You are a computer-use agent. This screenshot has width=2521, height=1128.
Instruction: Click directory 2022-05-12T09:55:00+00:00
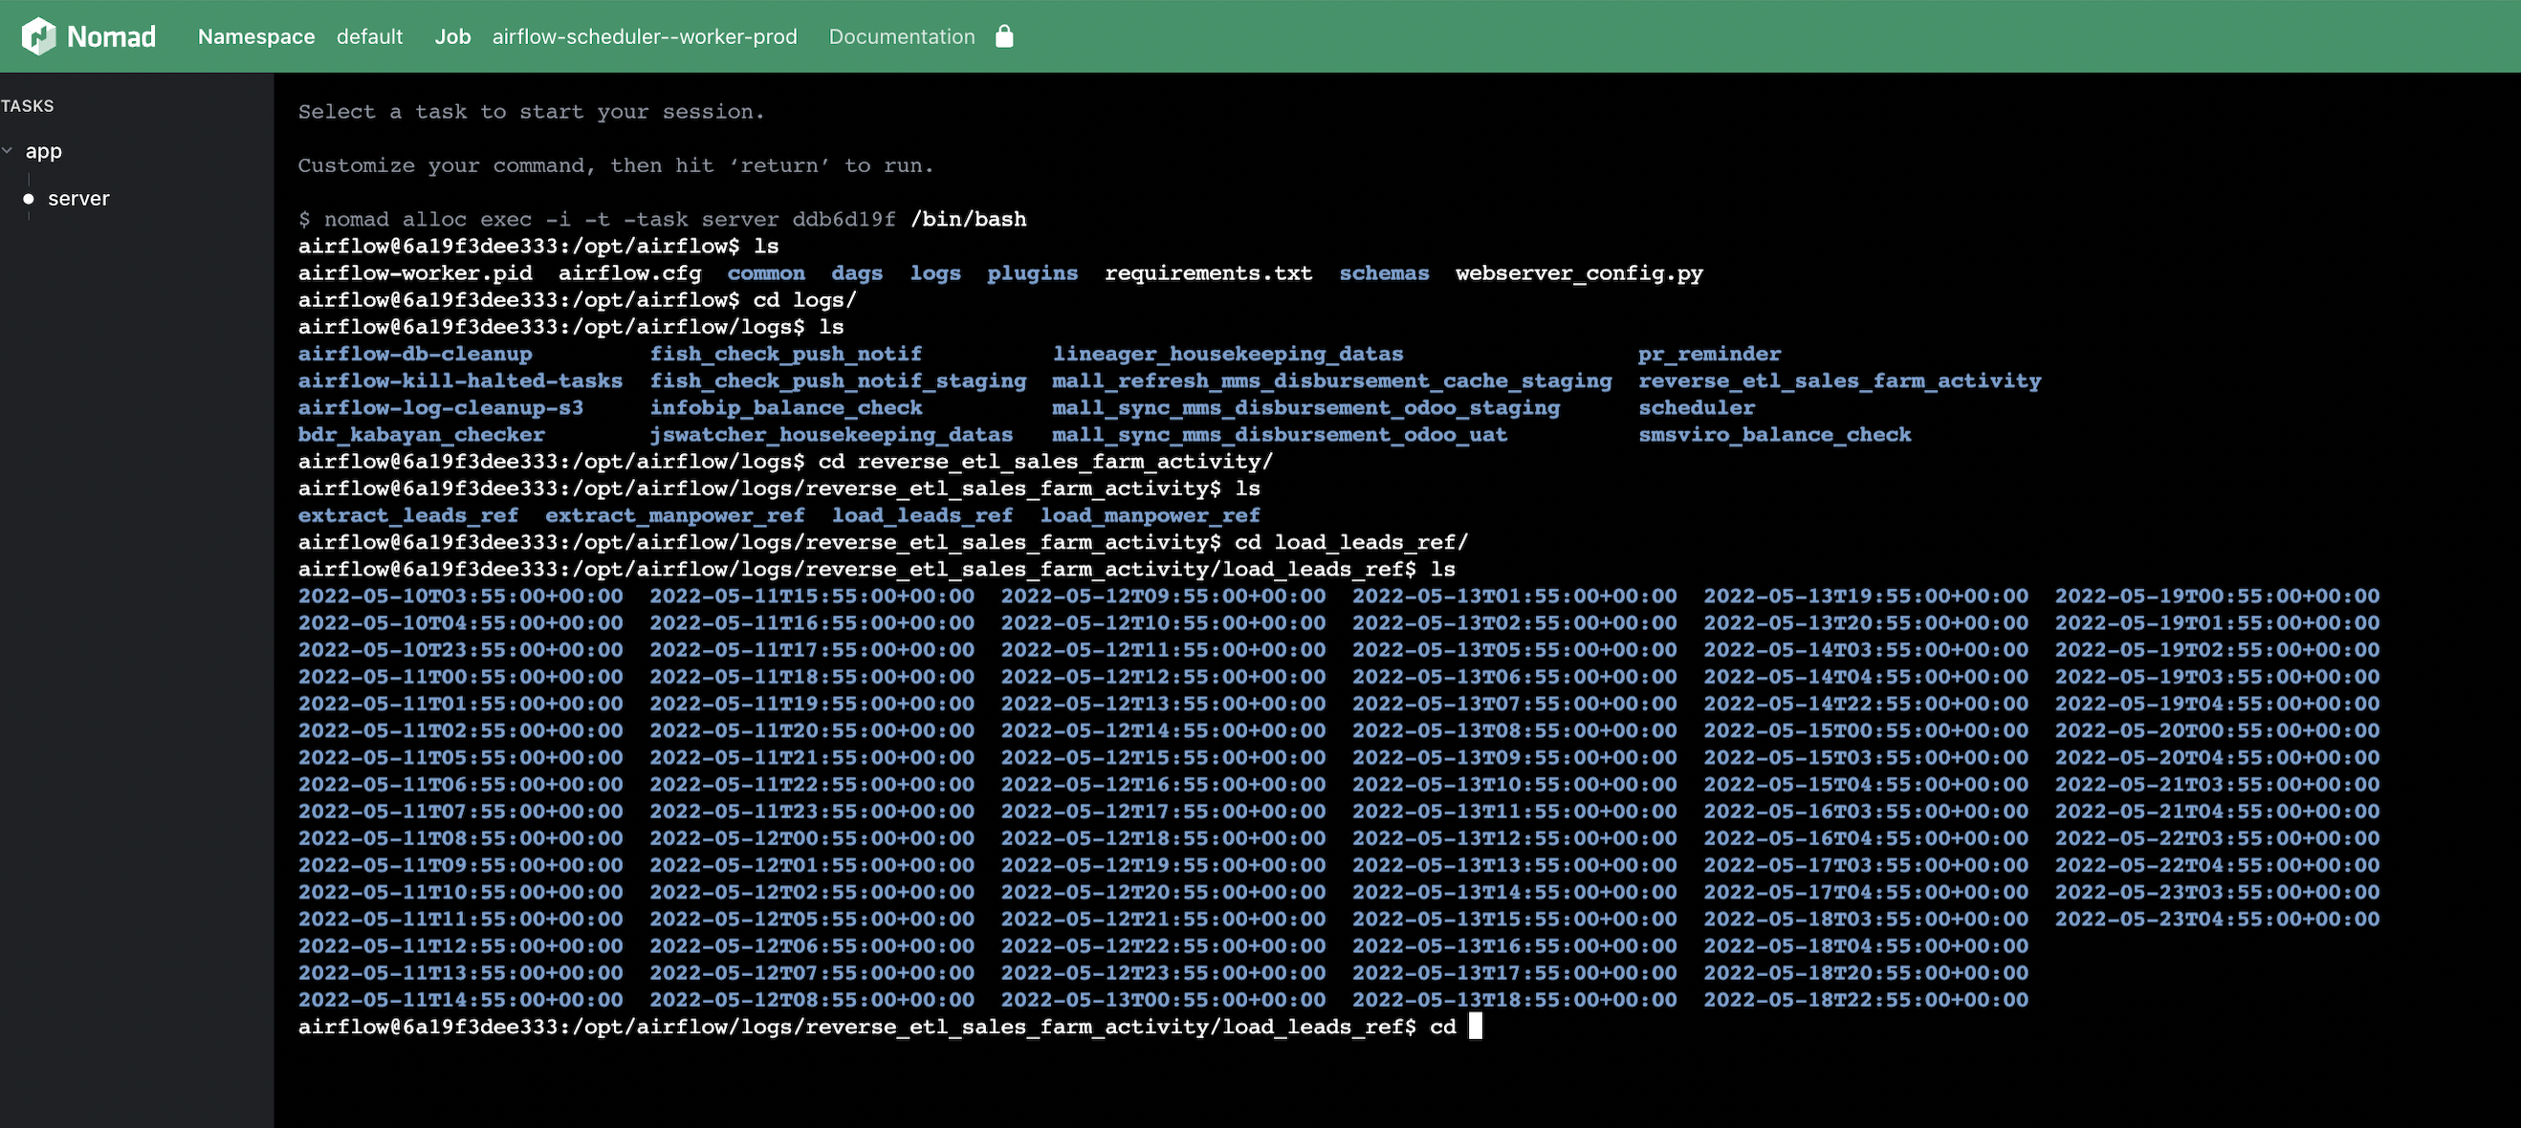(x=1163, y=596)
